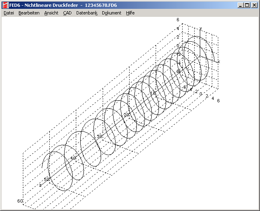The height and width of the screenshot is (211, 260).
Task: Click the 20 label on the z axis
Action: (126, 115)
